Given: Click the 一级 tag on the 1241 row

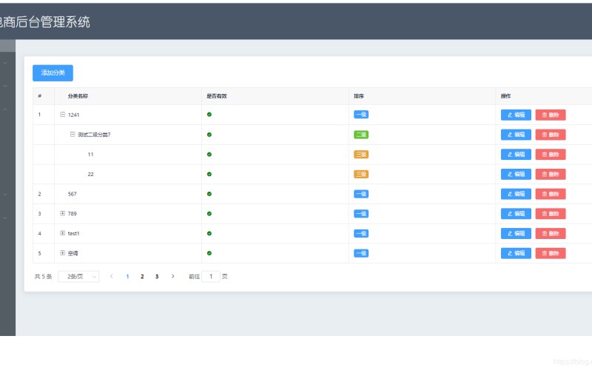Looking at the screenshot, I should coord(361,115).
